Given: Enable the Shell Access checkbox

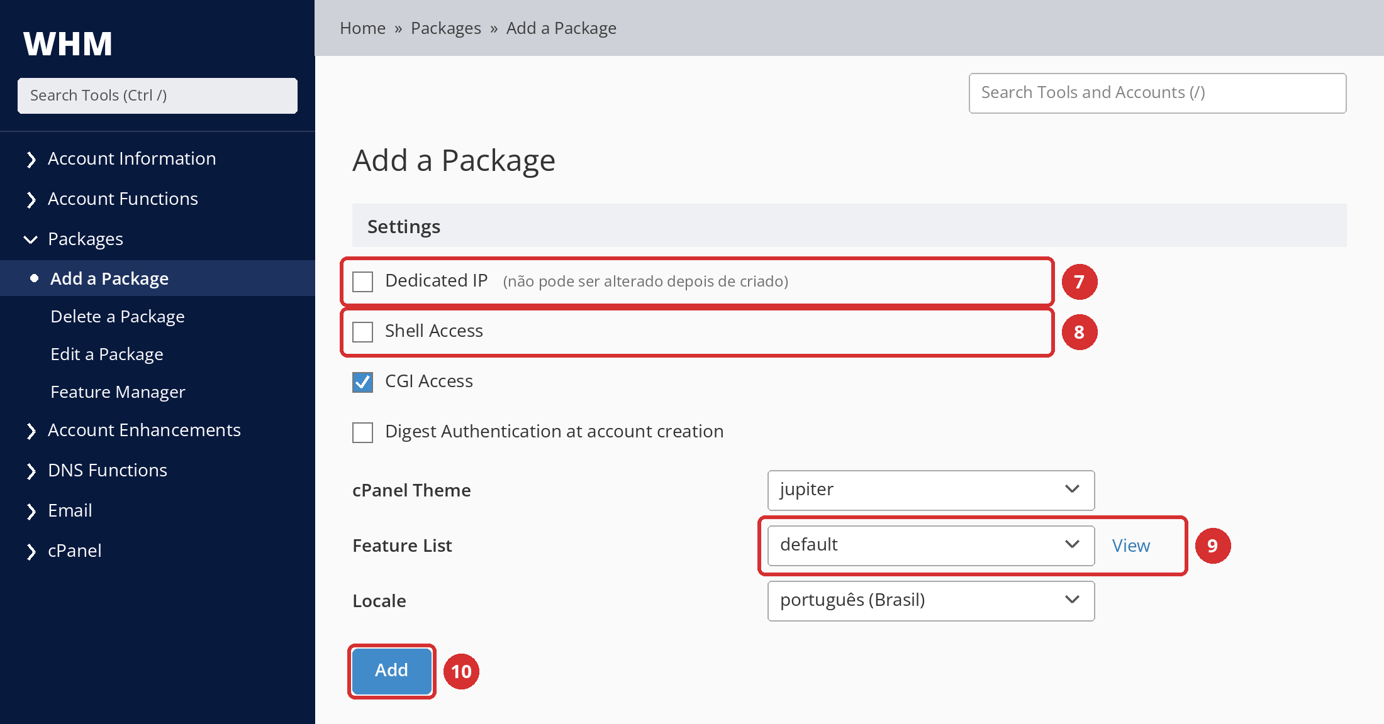Looking at the screenshot, I should (x=363, y=332).
